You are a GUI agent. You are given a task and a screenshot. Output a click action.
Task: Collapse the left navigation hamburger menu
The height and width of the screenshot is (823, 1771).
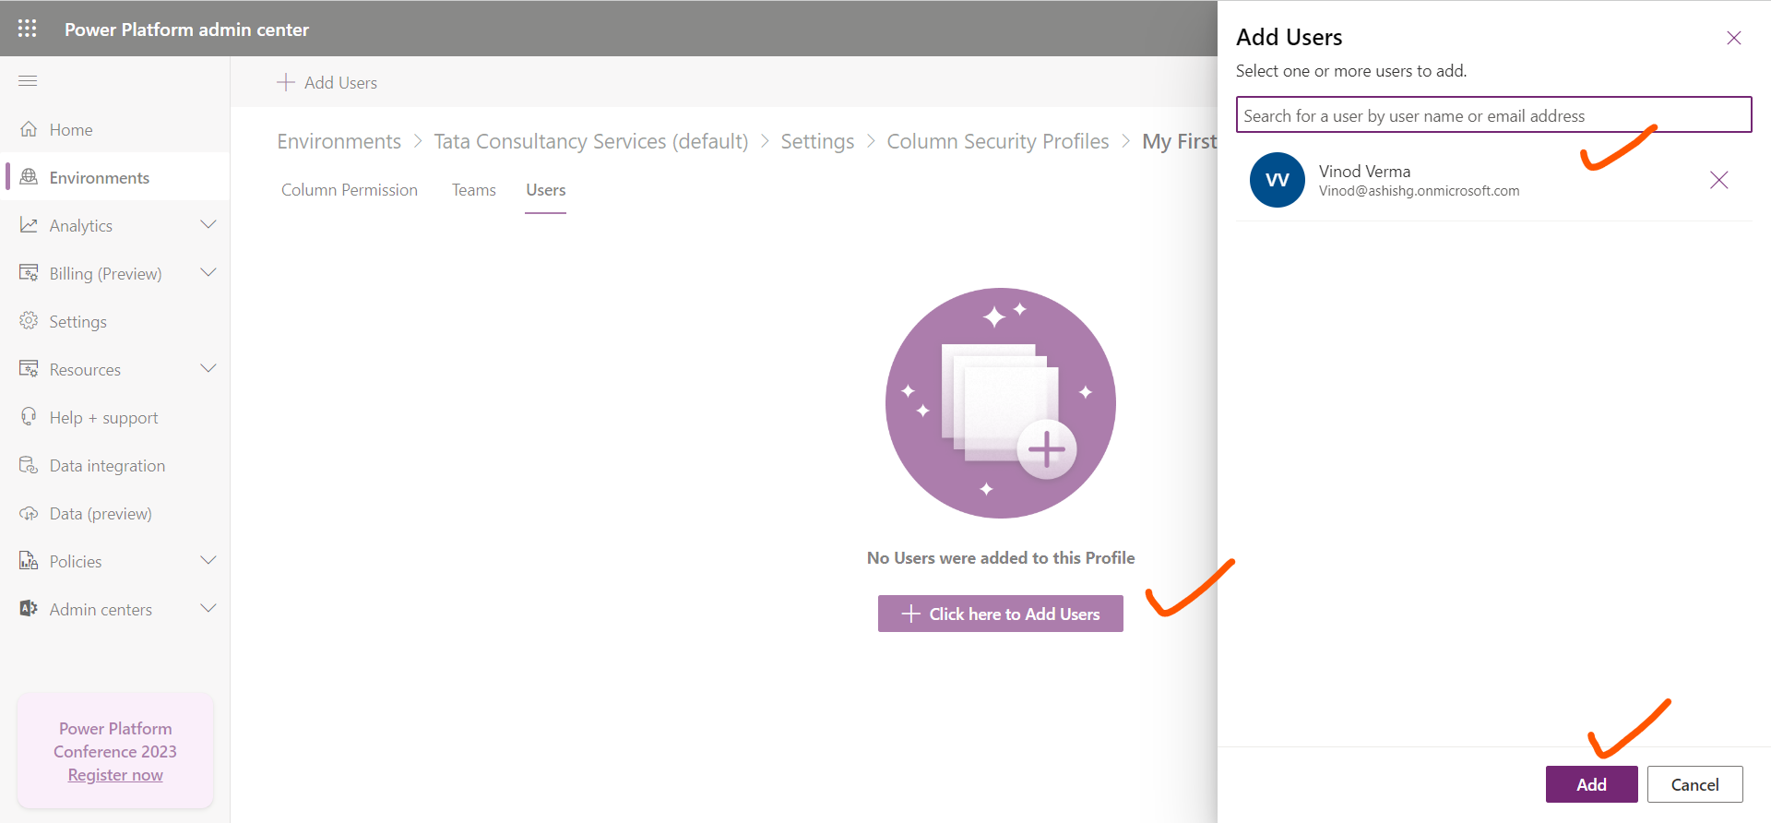tap(28, 81)
